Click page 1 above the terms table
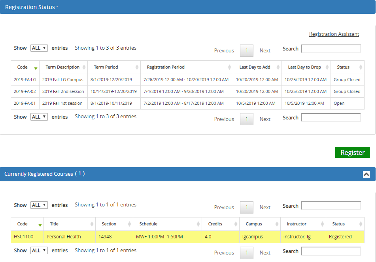Image resolution: width=376 pixels, height=262 pixels. [x=247, y=50]
